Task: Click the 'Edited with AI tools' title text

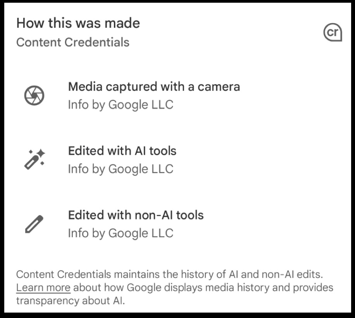Action: tap(122, 150)
